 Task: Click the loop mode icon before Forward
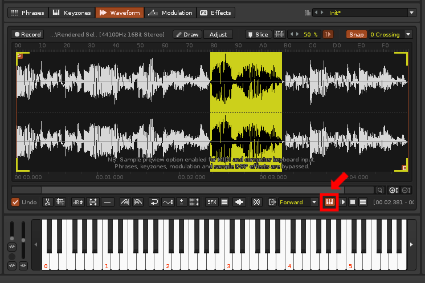(x=272, y=202)
